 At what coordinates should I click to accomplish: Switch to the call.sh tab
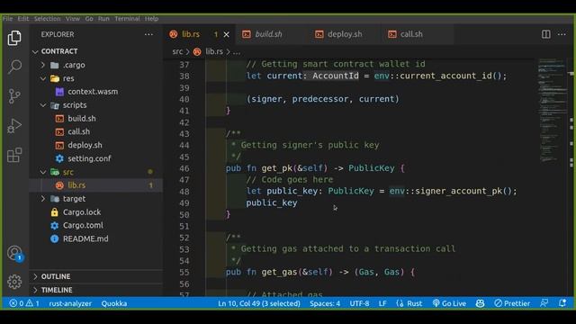(x=411, y=34)
